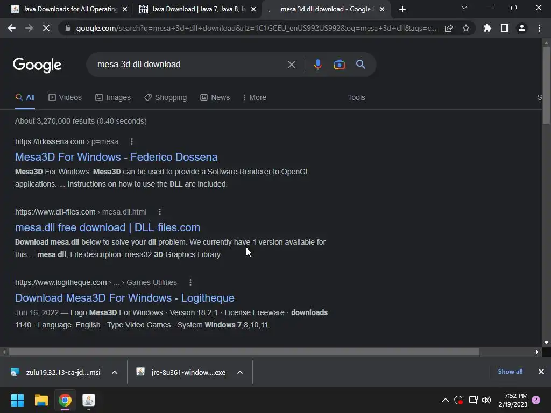Click Chrome icon in taskbar
Screen dimensions: 551x413
pyautogui.click(x=65, y=400)
